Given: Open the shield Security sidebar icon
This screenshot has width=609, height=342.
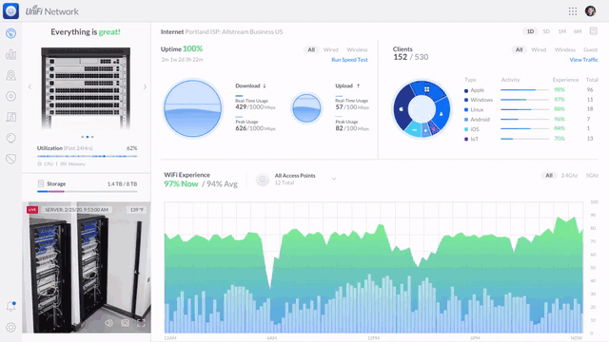Looking at the screenshot, I should pyautogui.click(x=10, y=159).
